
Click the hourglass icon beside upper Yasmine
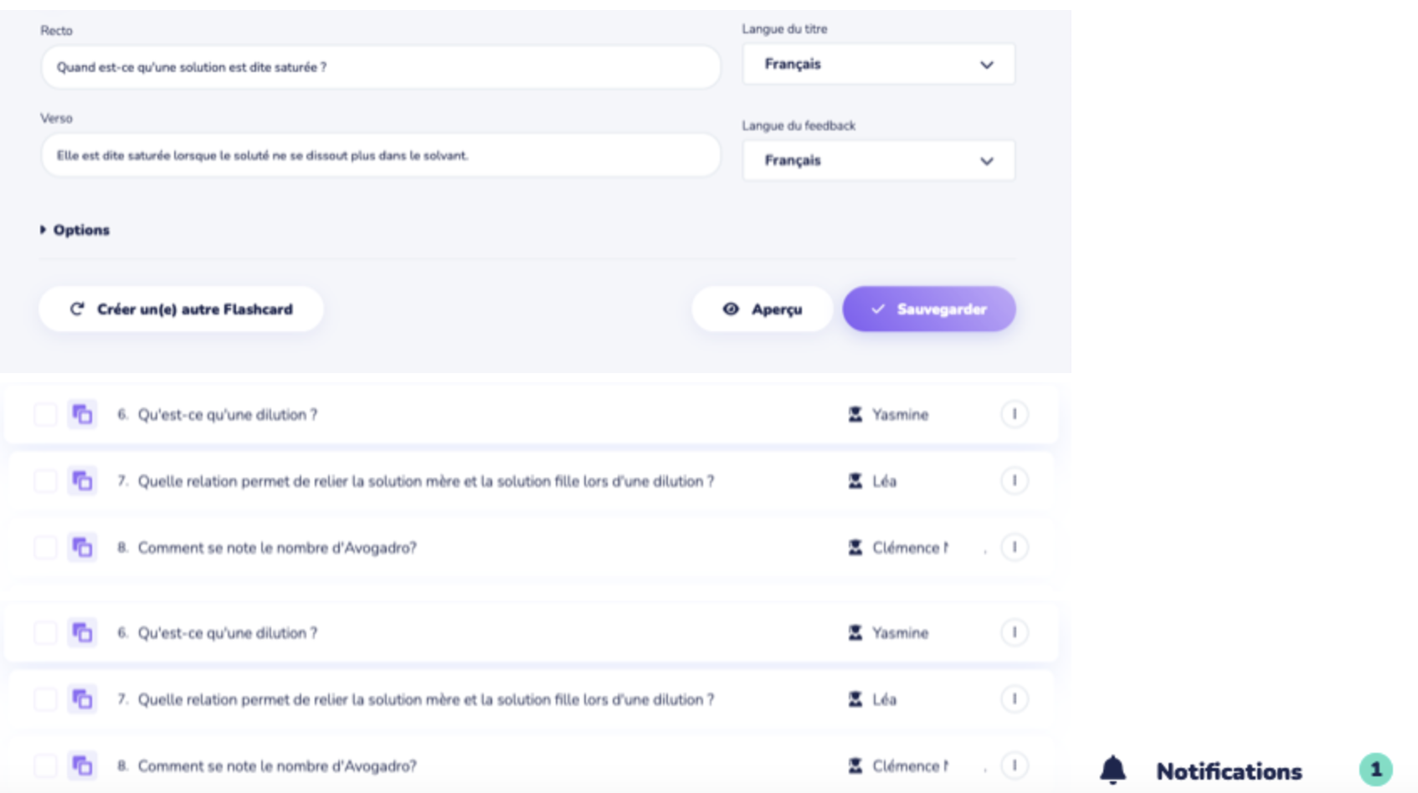pos(855,414)
